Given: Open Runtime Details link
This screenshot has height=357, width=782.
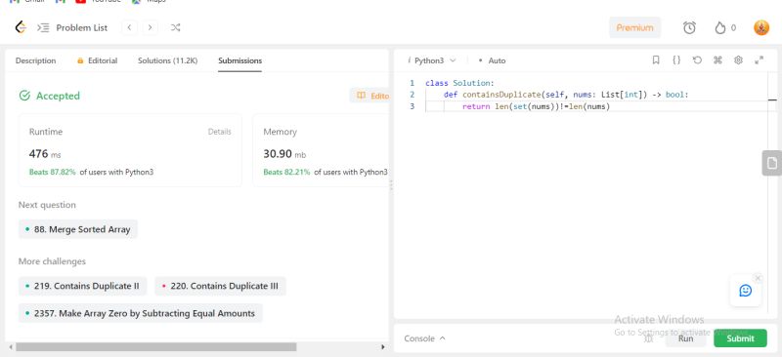Looking at the screenshot, I should pos(219,132).
